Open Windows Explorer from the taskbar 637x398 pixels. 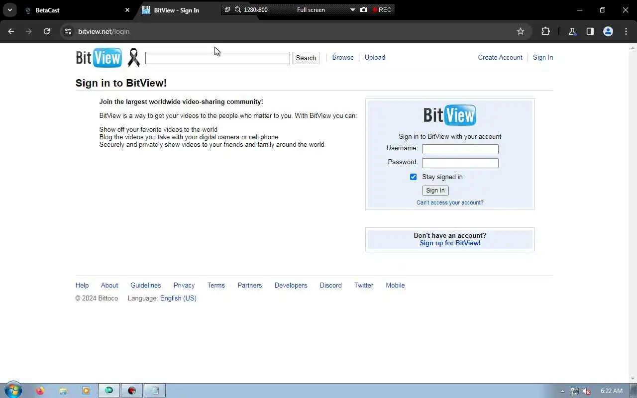click(x=63, y=391)
